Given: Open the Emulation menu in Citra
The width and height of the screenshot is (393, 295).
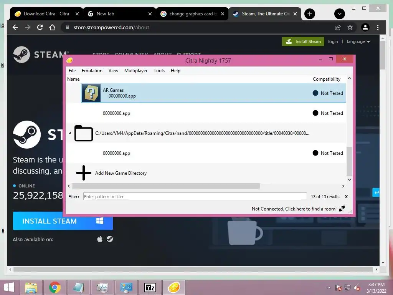Looking at the screenshot, I should coord(92,71).
